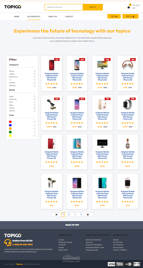The image size is (143, 268).
Task: Tick the checkbox for green color filter
Action: (35, 132)
